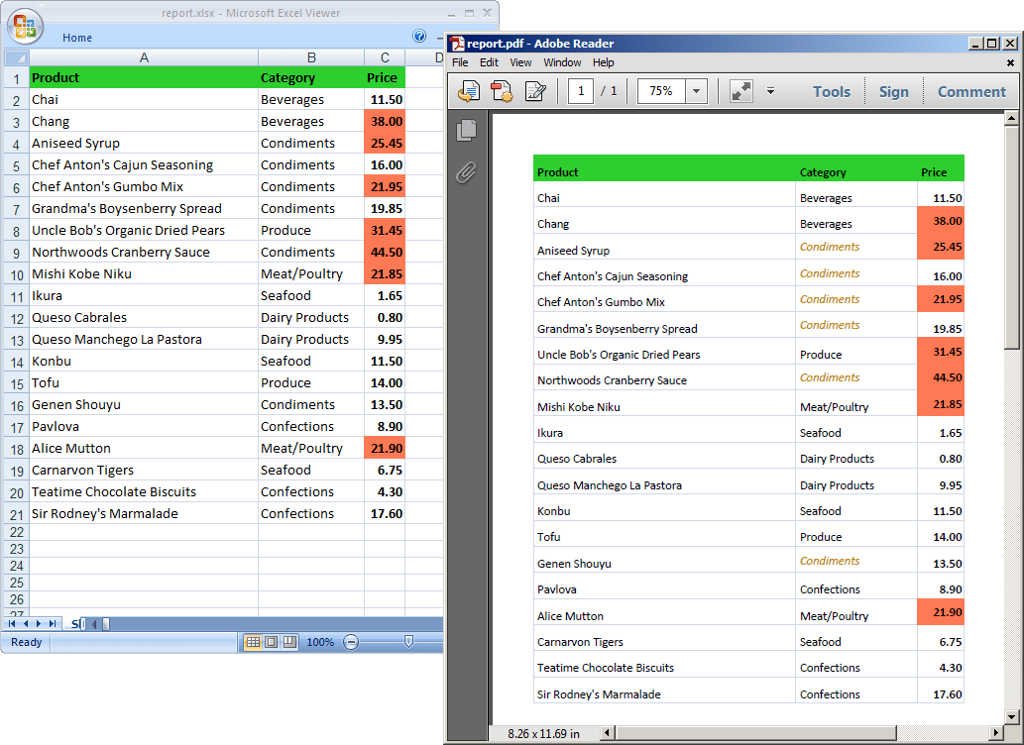Open the View menu in Adobe Reader
The width and height of the screenshot is (1024, 745).
[519, 61]
